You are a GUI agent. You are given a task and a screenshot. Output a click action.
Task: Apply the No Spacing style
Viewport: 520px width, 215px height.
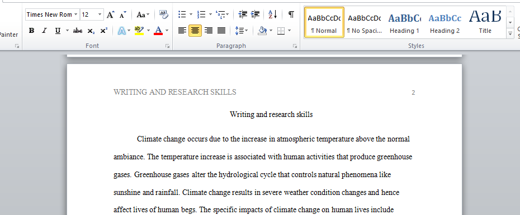tap(364, 22)
